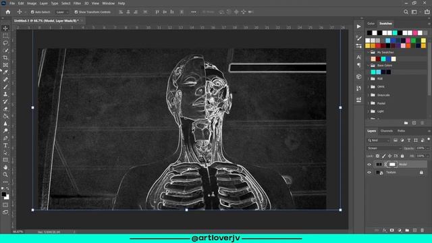
Task: Select the Dodge tool
Action: click(x=5, y=131)
